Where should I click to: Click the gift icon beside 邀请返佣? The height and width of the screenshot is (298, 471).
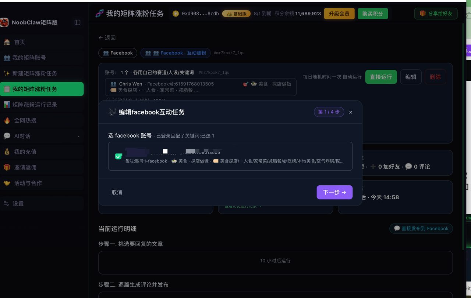point(7,167)
